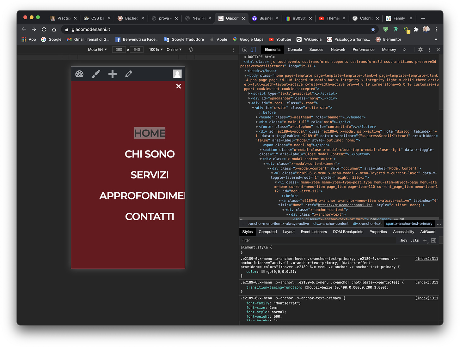Screen dimensions: 460x347
Task: Go to the browser home page
Action: pos(54,29)
